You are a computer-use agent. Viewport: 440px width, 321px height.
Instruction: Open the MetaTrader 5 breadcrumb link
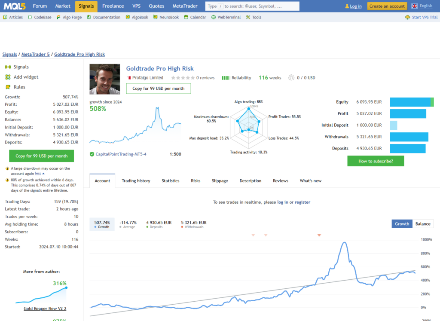tap(35, 55)
